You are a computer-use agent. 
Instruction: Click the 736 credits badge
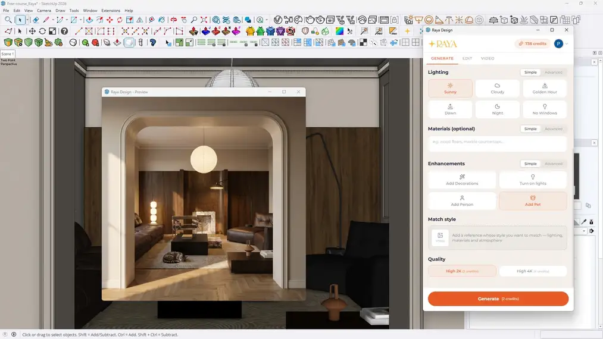pyautogui.click(x=533, y=44)
